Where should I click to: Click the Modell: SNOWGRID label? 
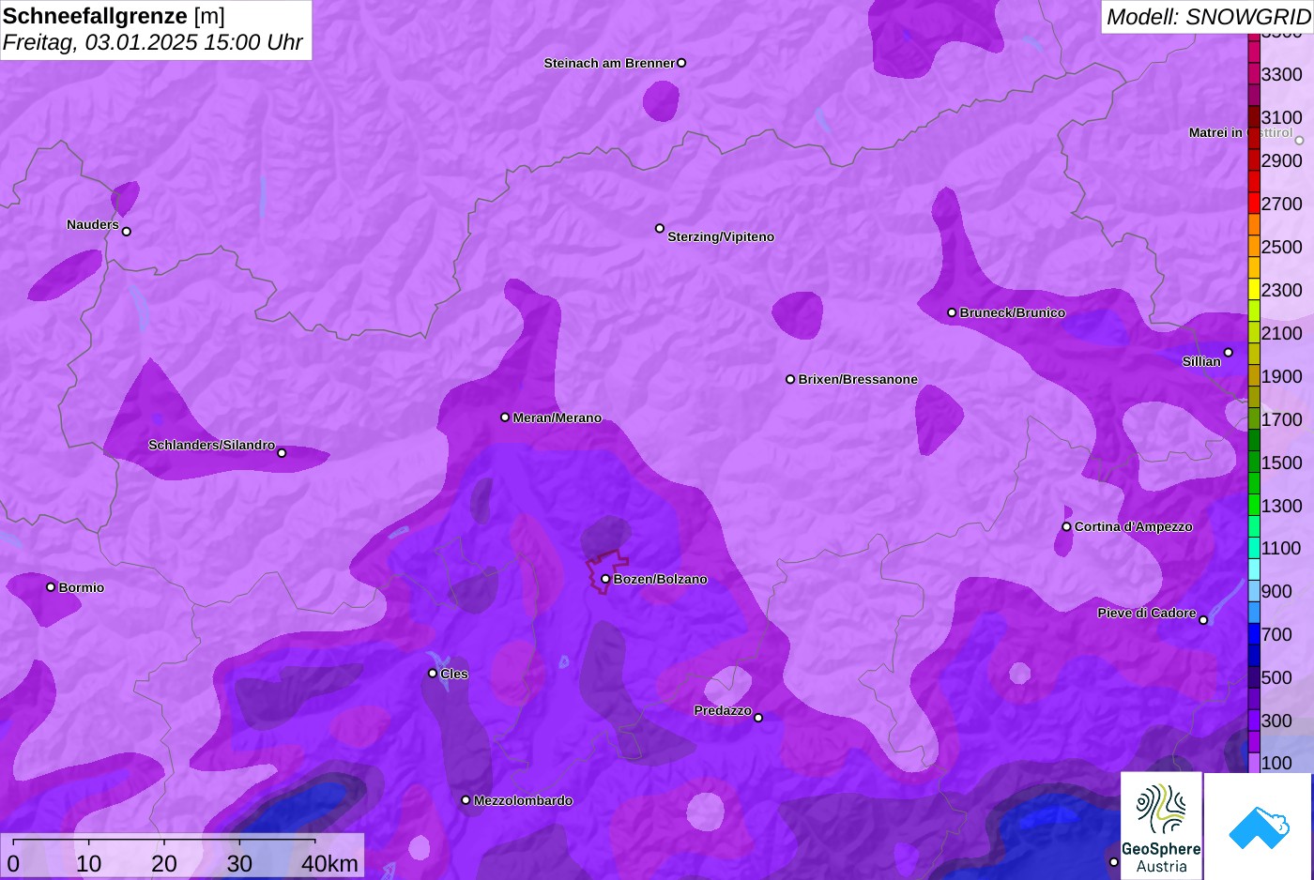click(1208, 17)
